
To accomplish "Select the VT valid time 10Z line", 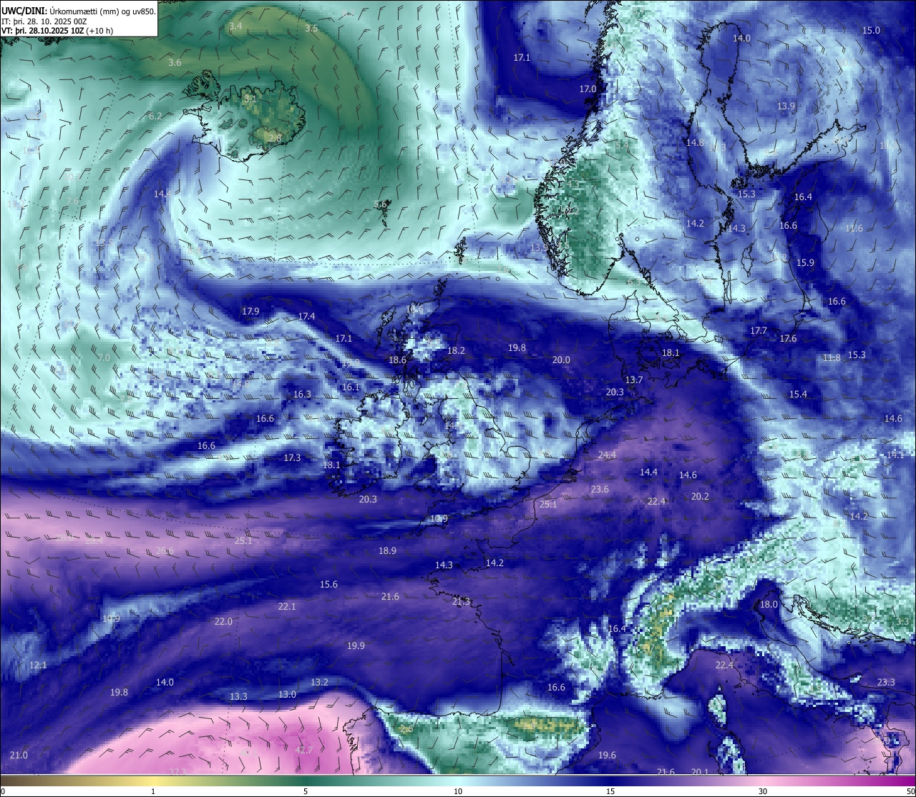I will 57,31.
